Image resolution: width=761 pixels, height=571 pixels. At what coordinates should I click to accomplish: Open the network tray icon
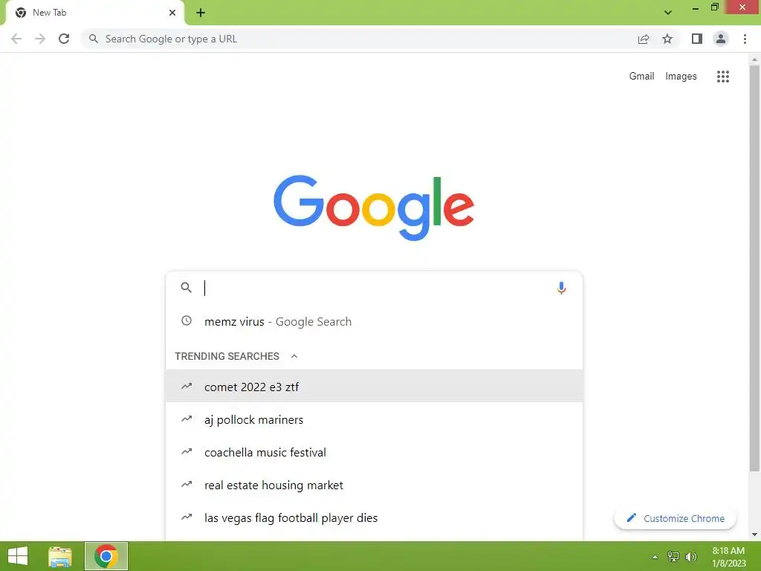[x=673, y=557]
